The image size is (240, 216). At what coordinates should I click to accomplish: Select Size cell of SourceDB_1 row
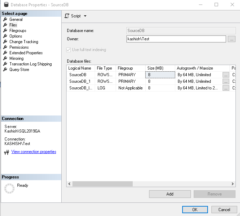click(160, 81)
